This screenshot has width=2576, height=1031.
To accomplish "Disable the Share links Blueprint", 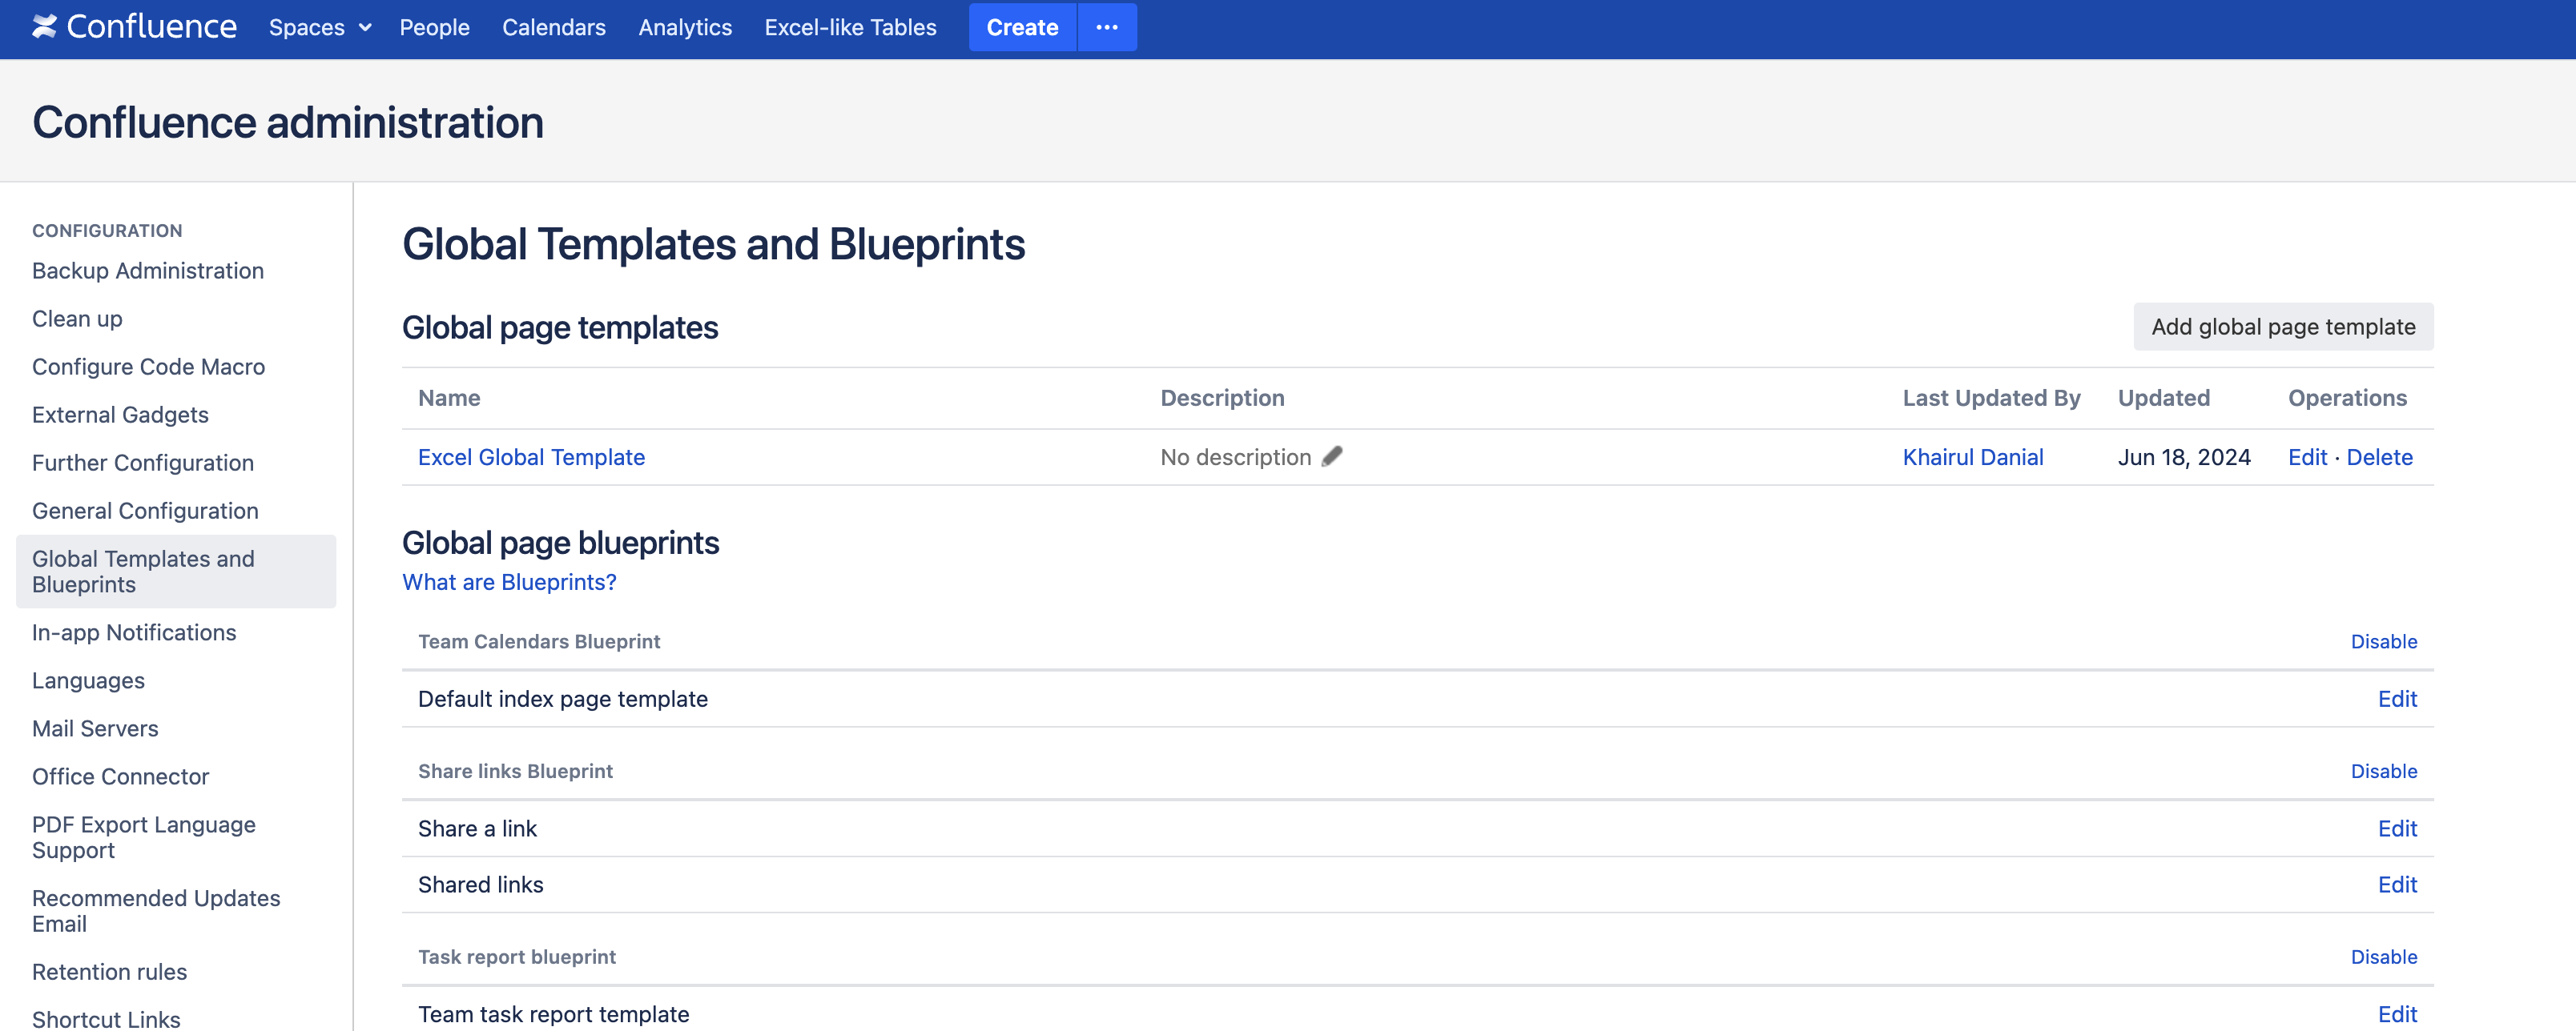I will [x=2383, y=770].
